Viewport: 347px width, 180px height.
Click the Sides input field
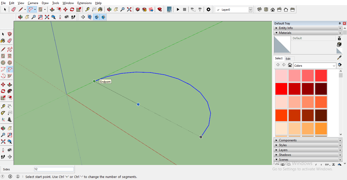(x=54, y=169)
